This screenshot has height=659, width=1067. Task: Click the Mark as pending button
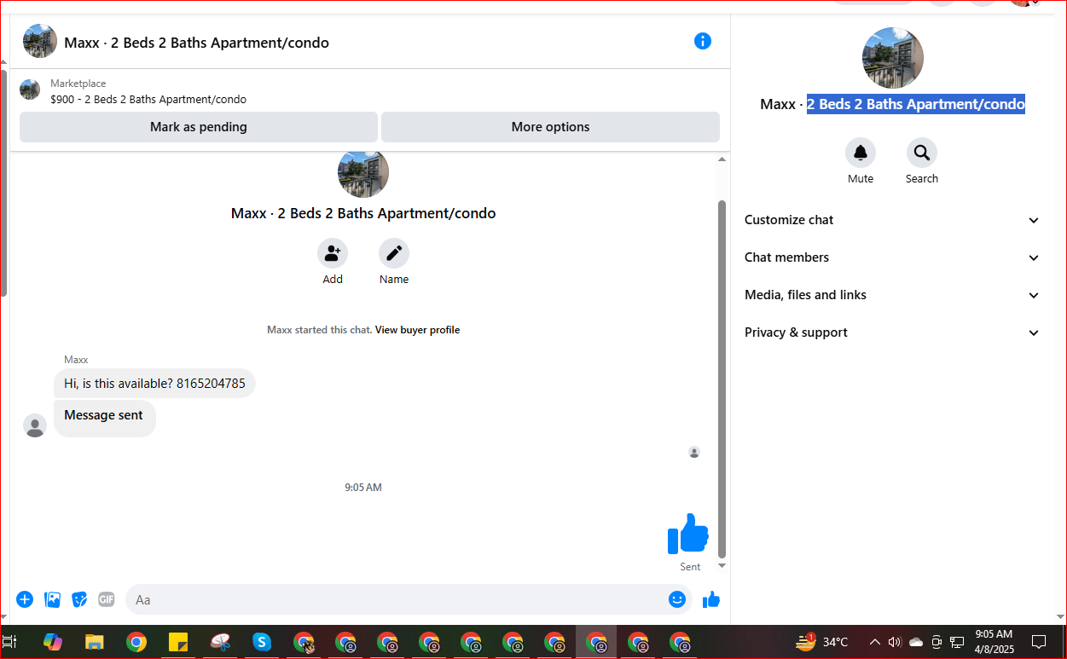click(x=199, y=127)
